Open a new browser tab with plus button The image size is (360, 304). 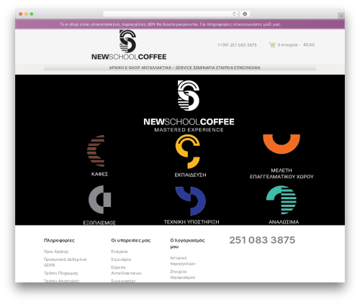(x=341, y=16)
